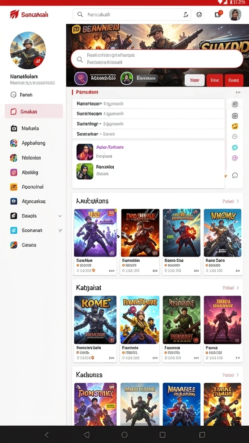Click the chat bubble icon in right strip
Image resolution: width=249 pixels, height=443 pixels.
coord(235,176)
